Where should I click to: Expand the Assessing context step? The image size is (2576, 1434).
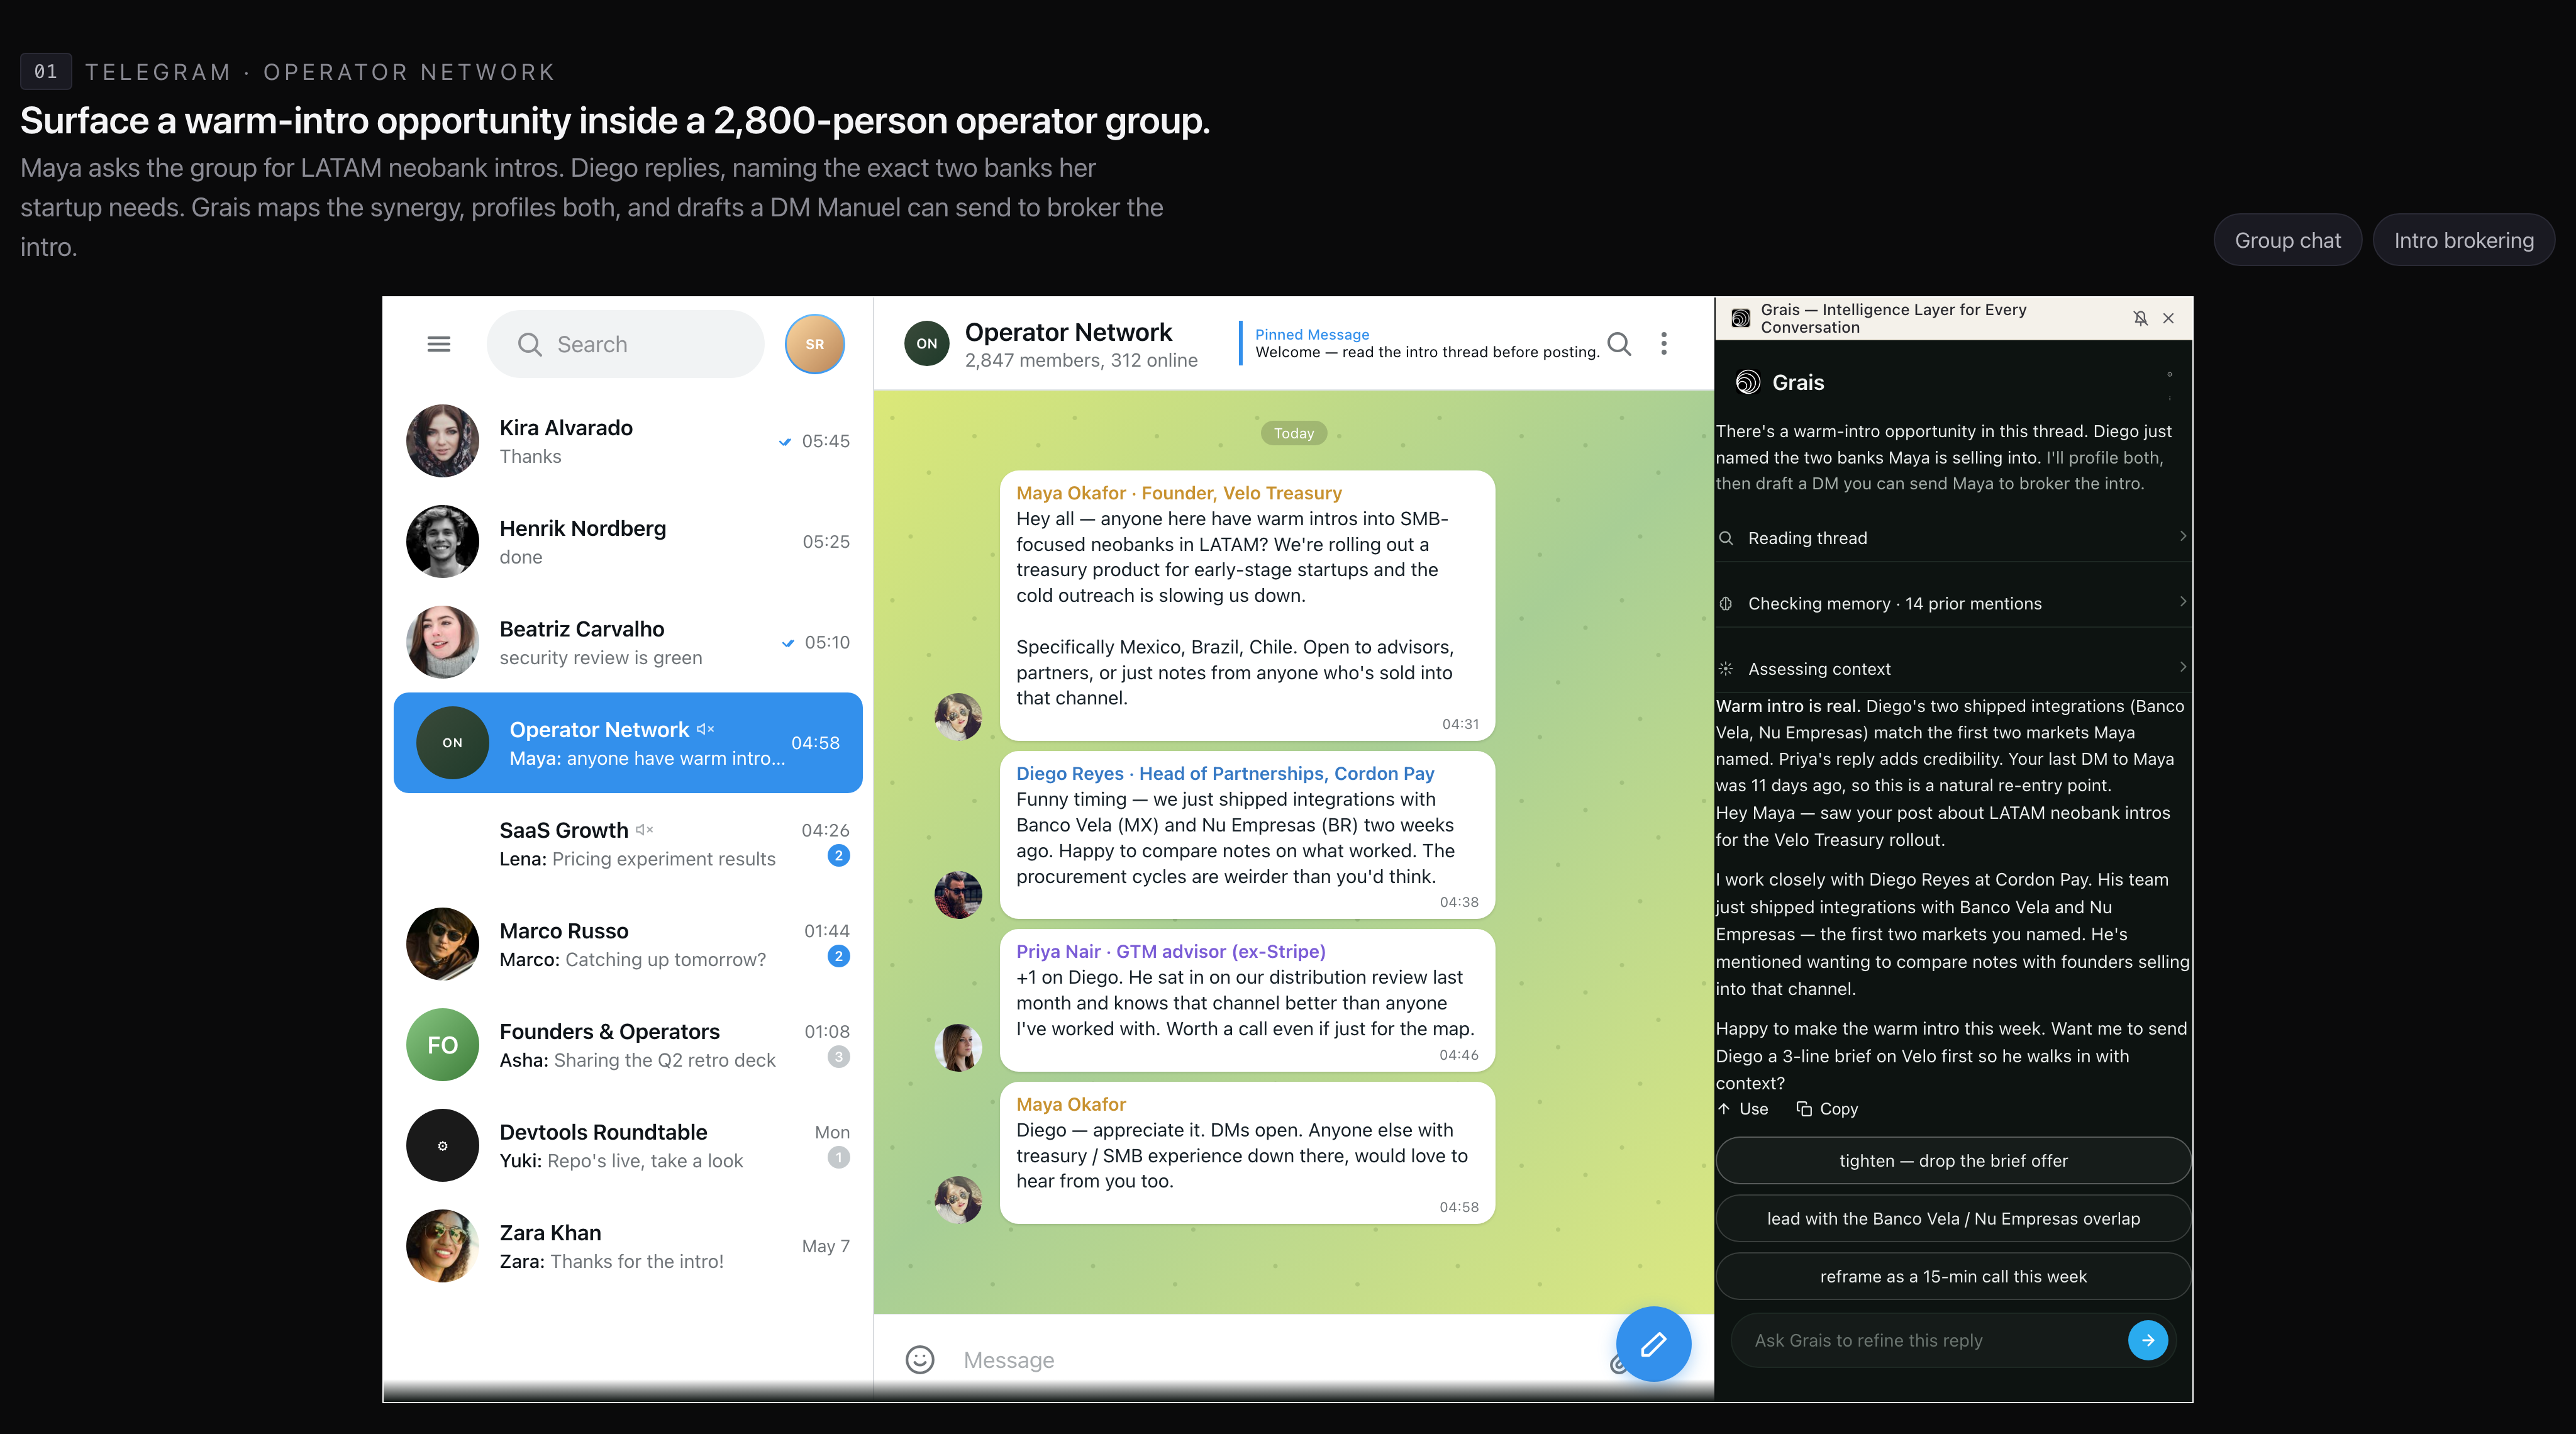point(1953,668)
